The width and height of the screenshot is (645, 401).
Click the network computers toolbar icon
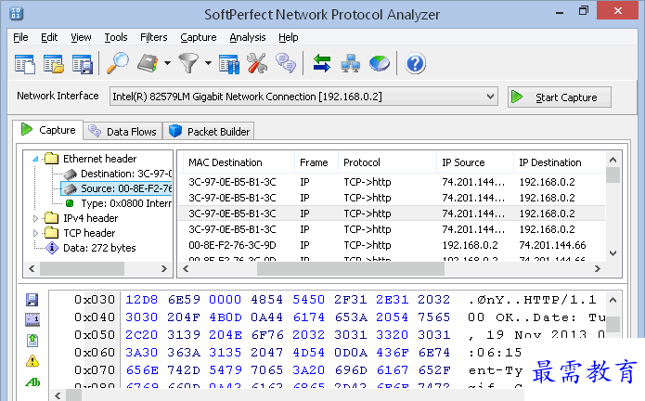[x=351, y=63]
